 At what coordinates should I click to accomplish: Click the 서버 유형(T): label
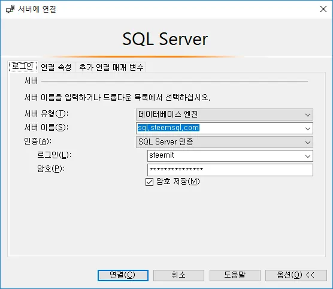coord(46,114)
